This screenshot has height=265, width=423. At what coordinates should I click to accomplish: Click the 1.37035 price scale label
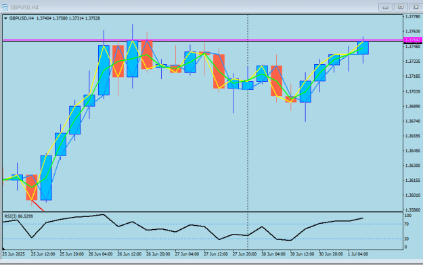click(x=413, y=92)
